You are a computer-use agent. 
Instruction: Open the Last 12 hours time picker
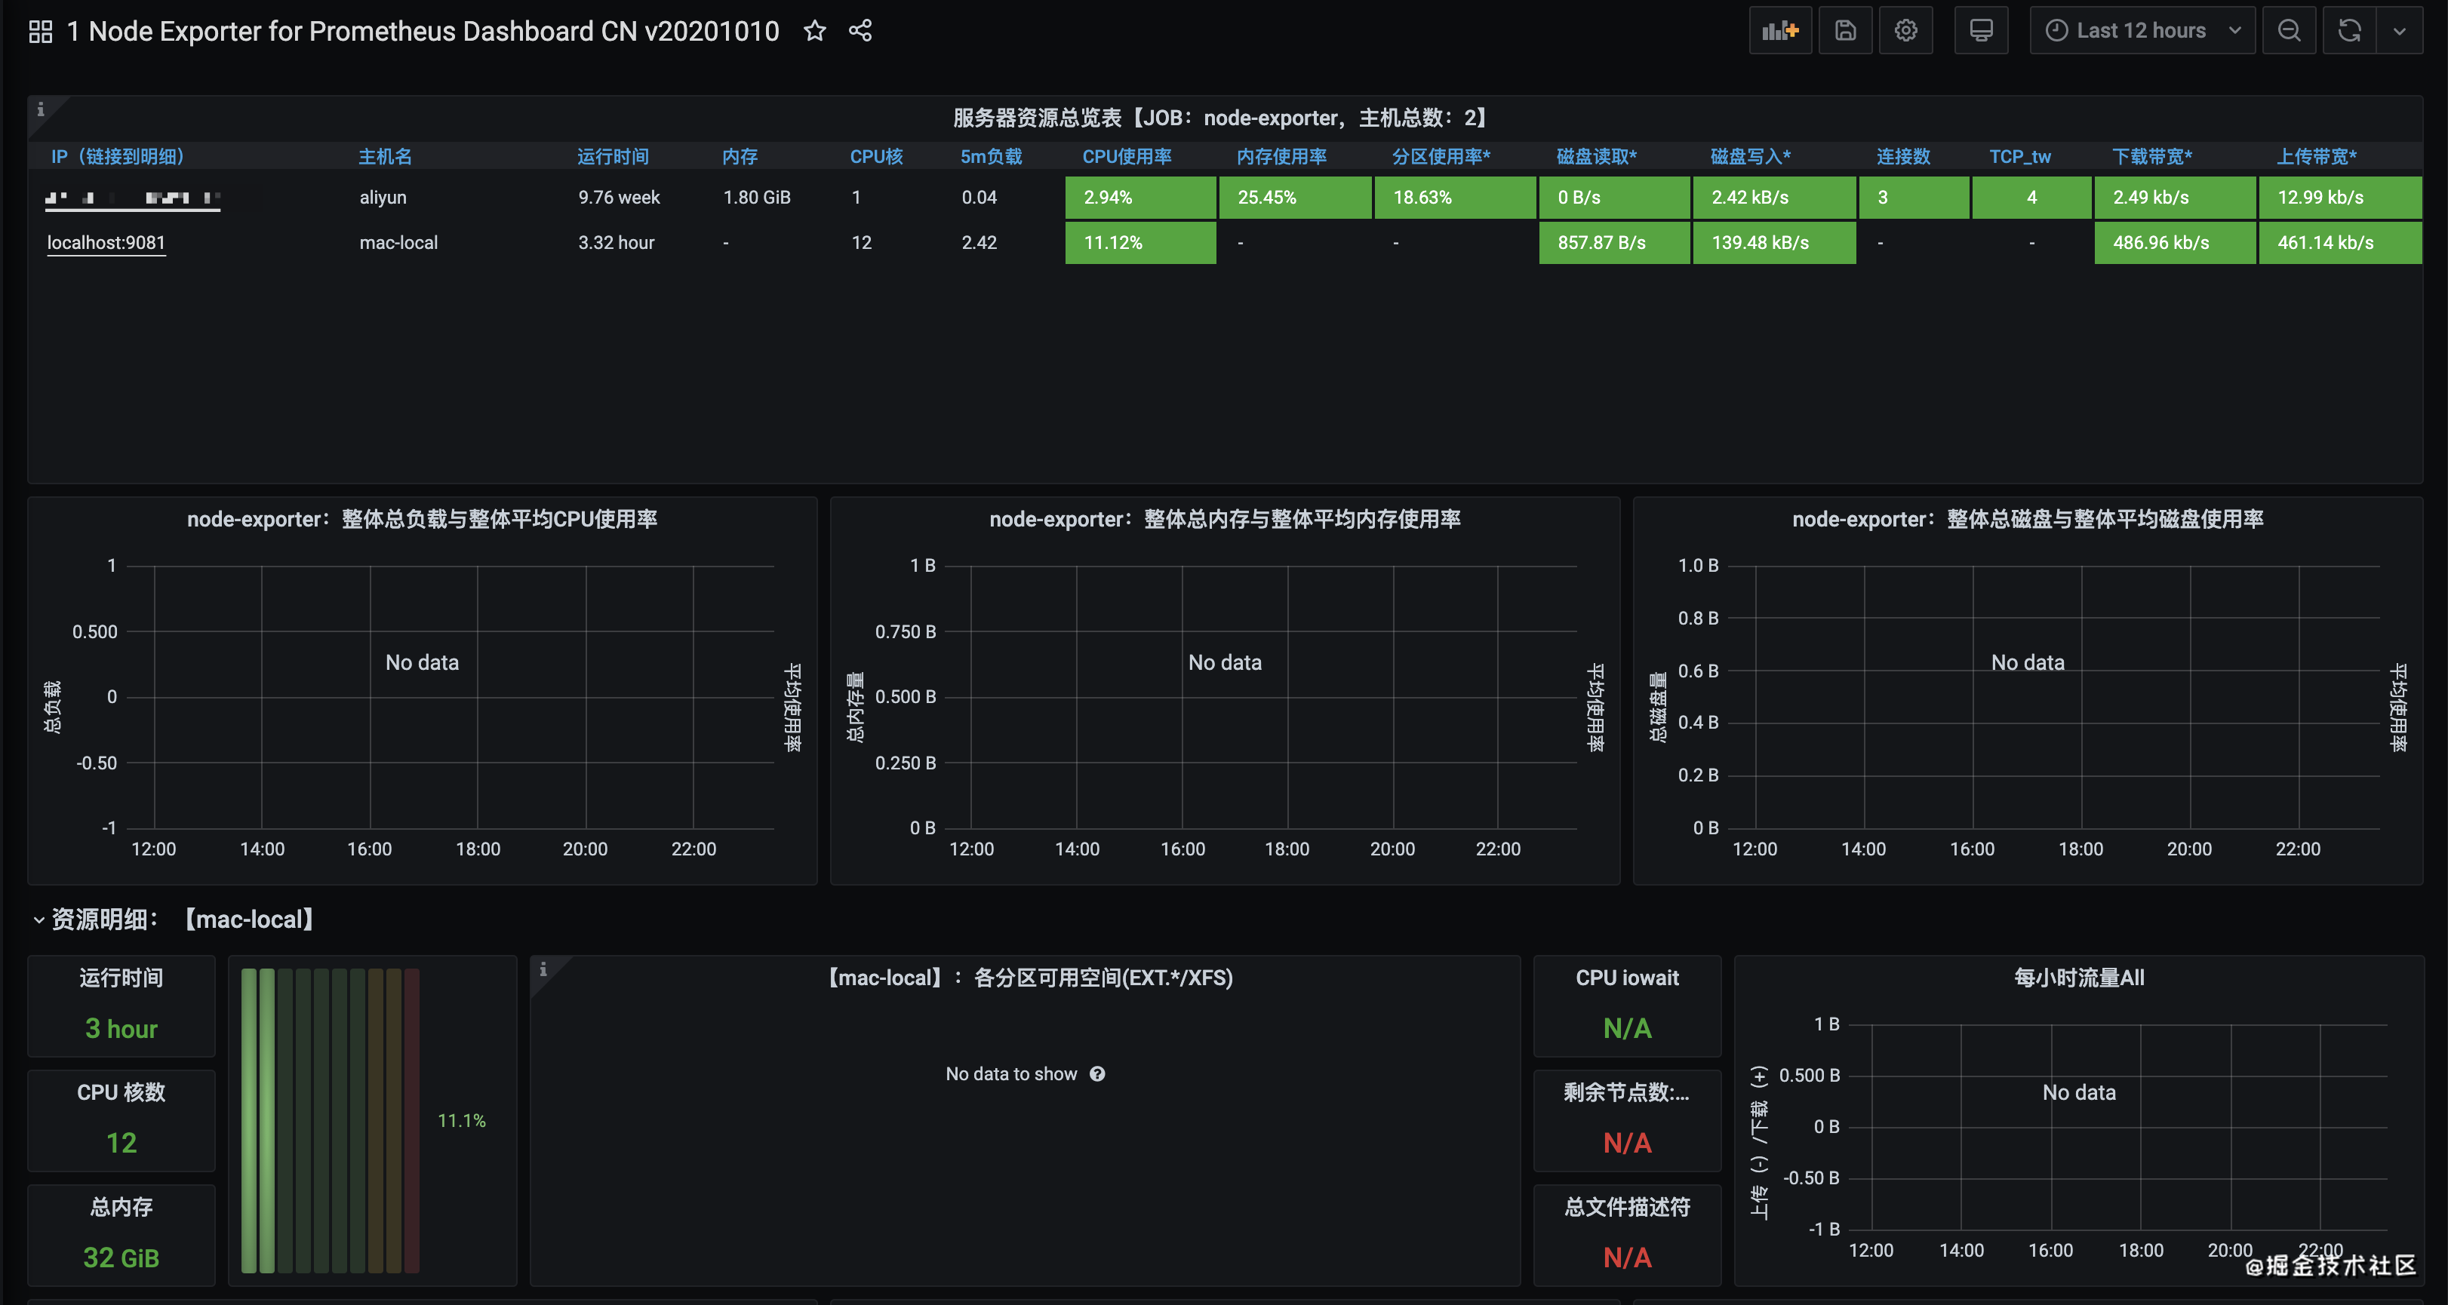click(x=2142, y=30)
